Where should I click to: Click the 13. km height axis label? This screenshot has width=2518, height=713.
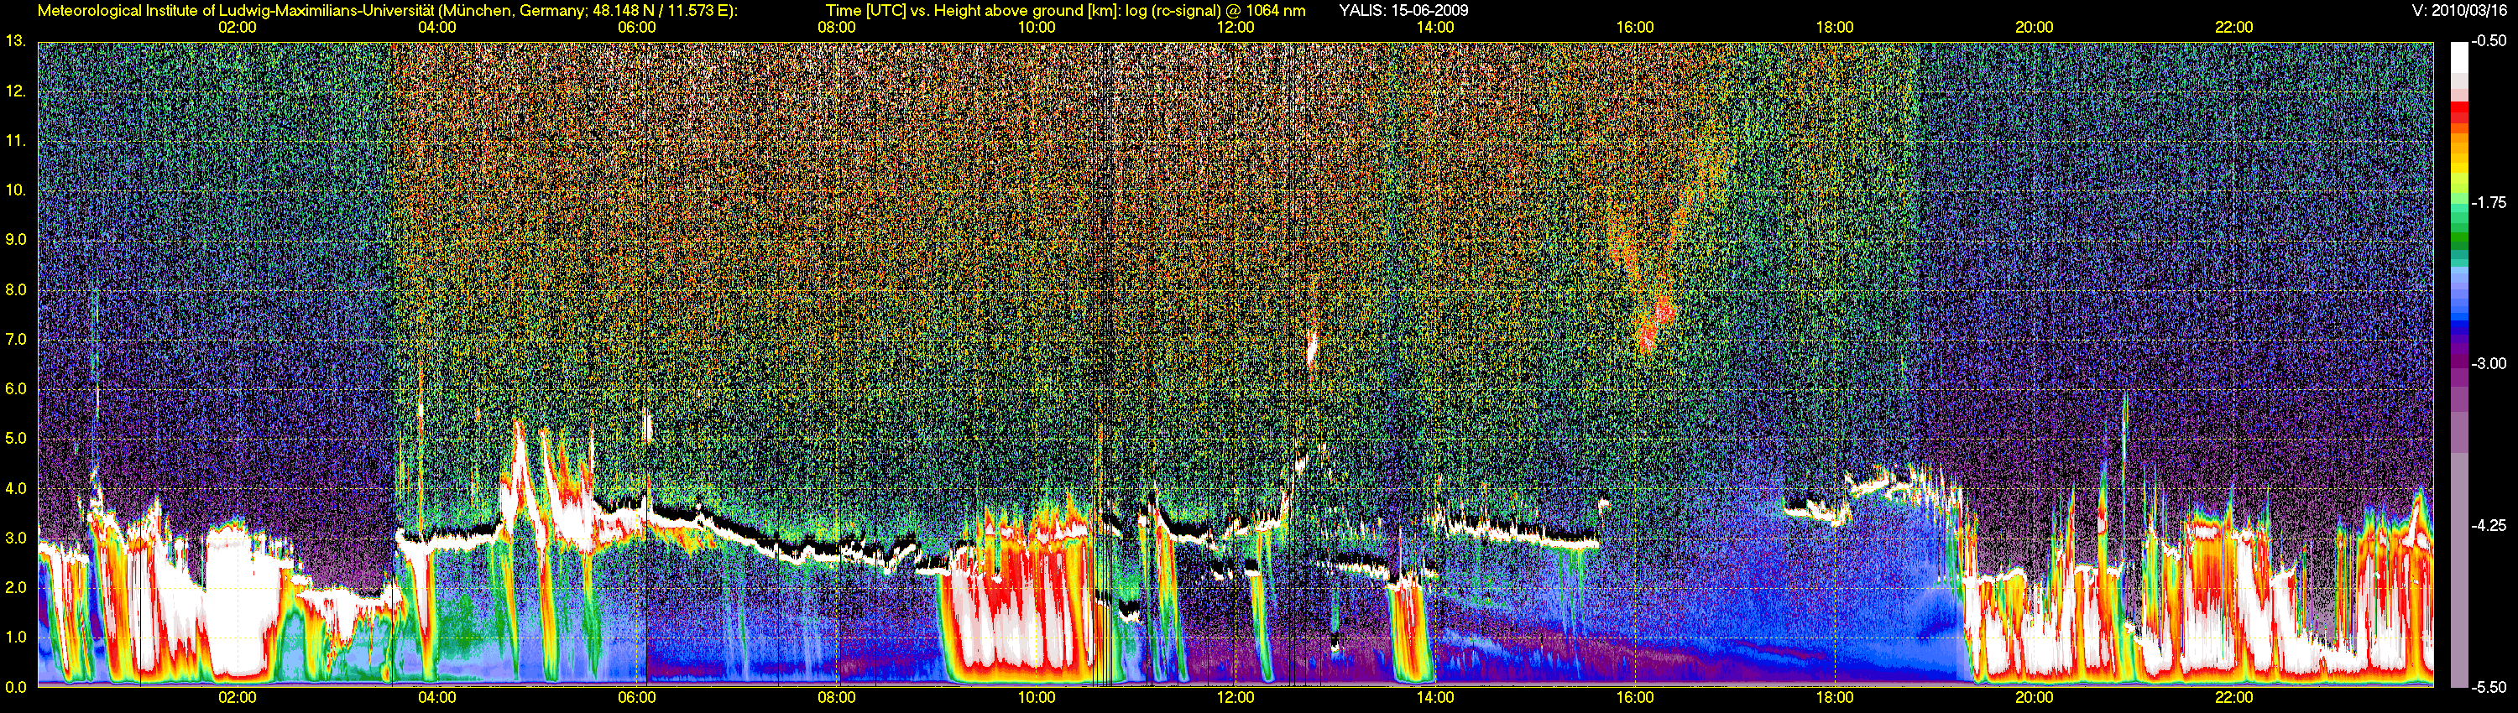[x=14, y=41]
